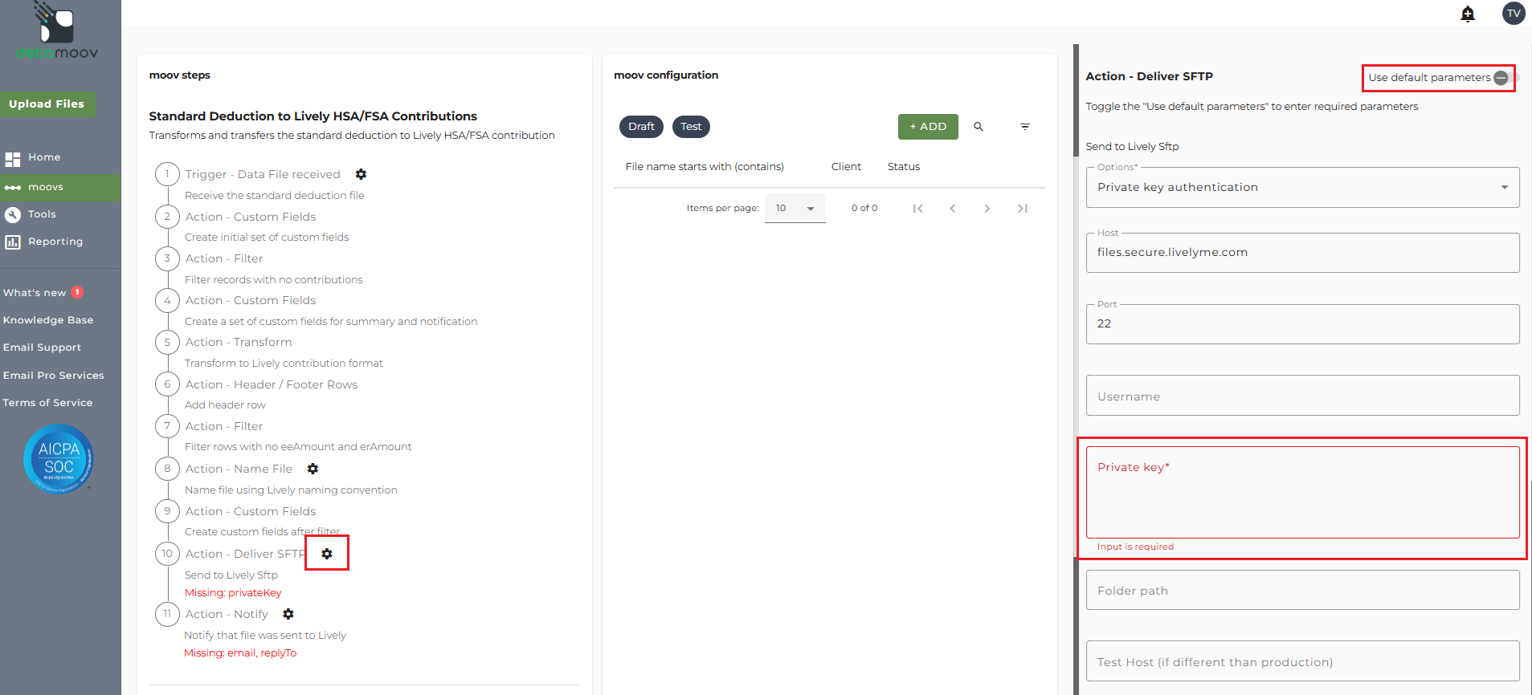Image resolution: width=1532 pixels, height=695 pixels.
Task: Click the Private key text area
Action: pyautogui.click(x=1302, y=492)
